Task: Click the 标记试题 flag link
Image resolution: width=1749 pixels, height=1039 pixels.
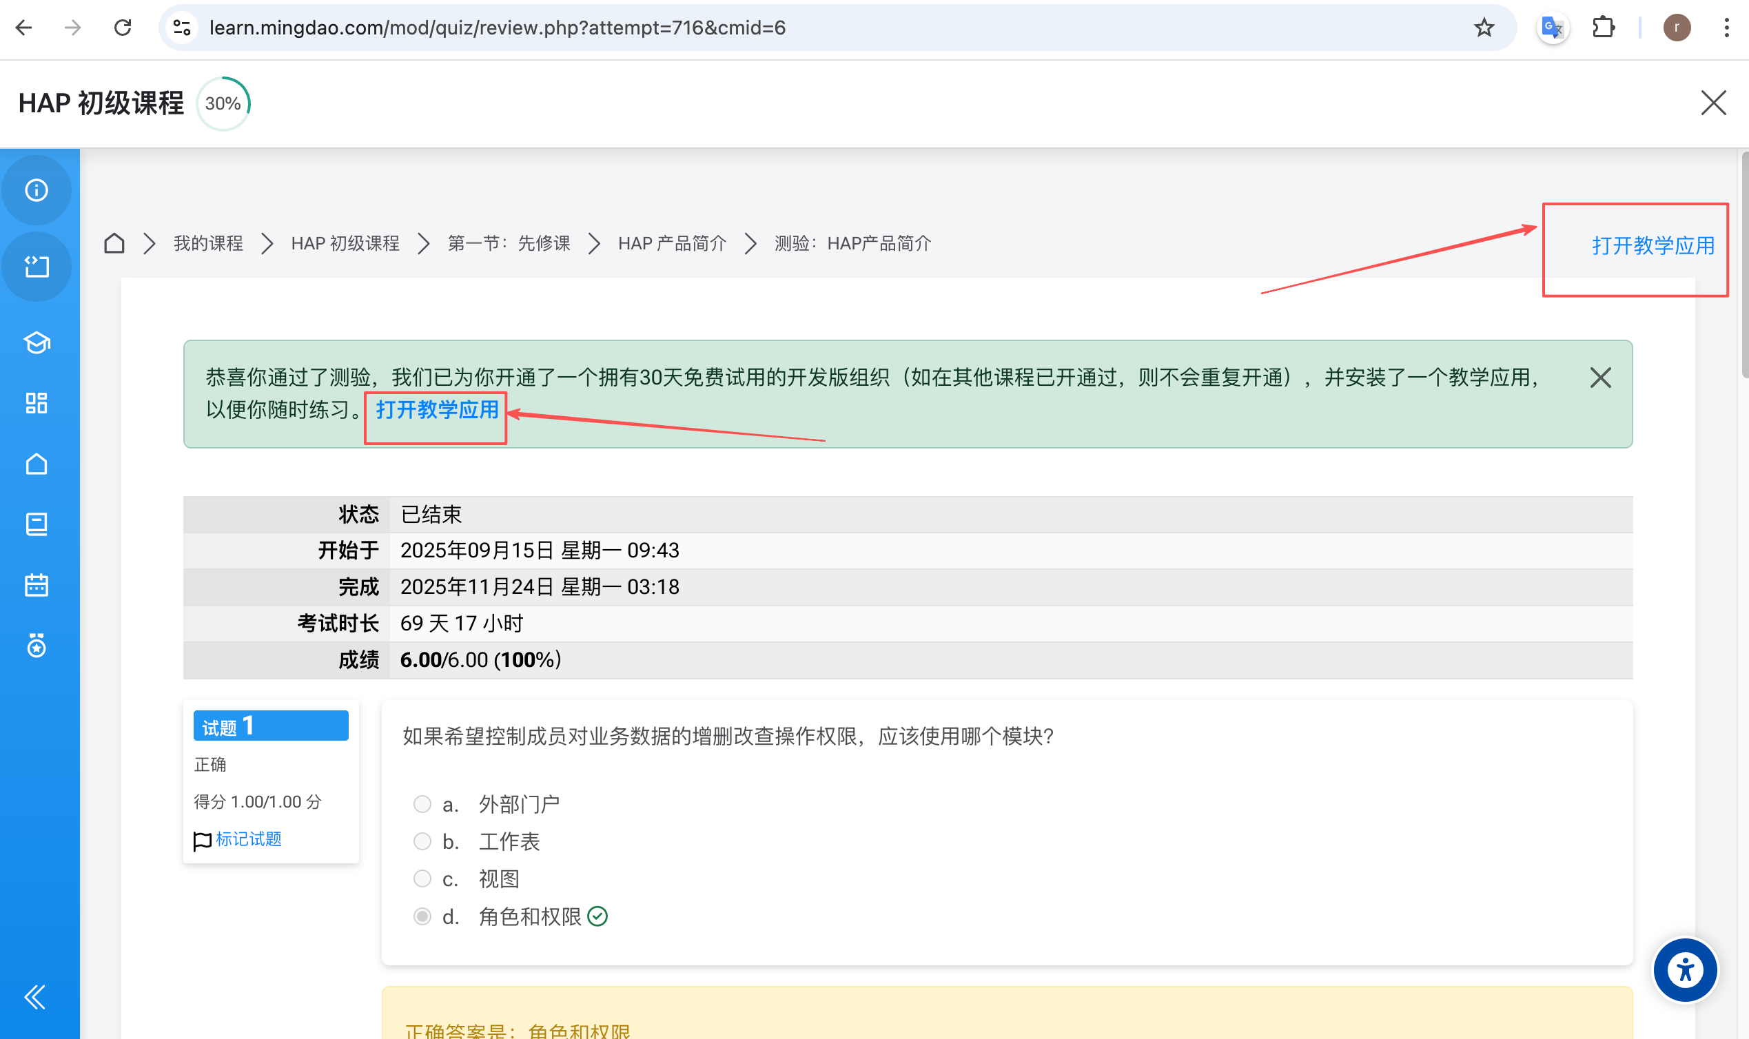Action: (x=248, y=839)
